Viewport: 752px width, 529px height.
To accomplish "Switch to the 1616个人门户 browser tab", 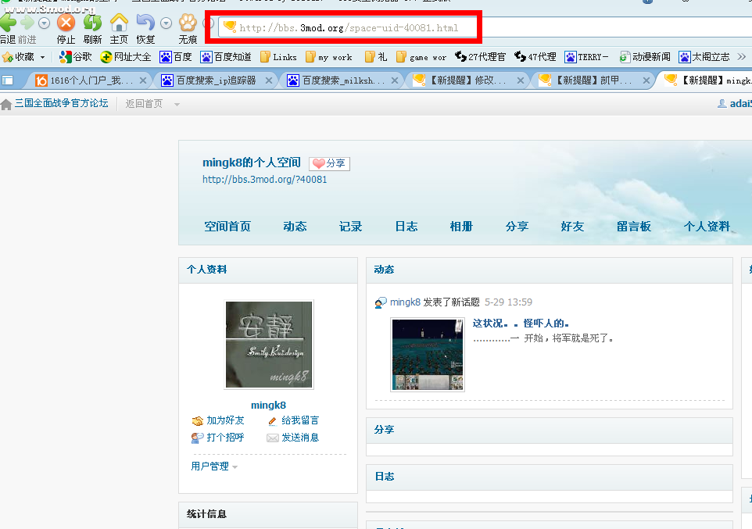I will [x=90, y=80].
